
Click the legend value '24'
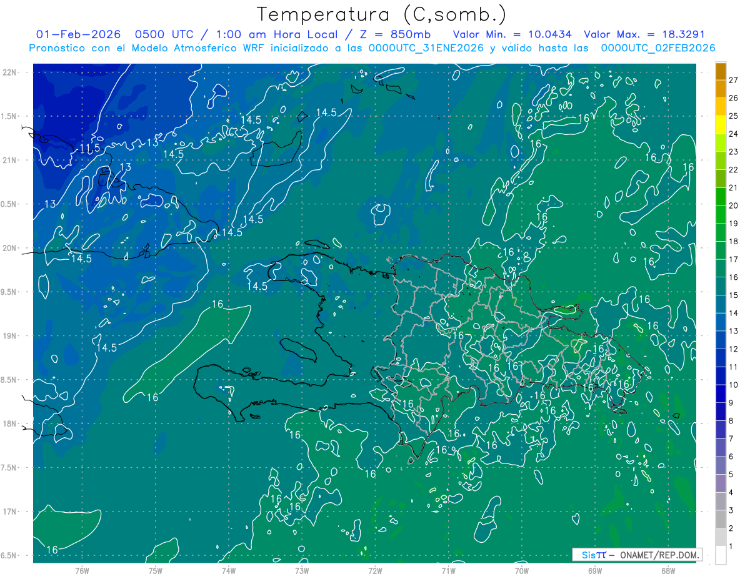click(x=734, y=134)
